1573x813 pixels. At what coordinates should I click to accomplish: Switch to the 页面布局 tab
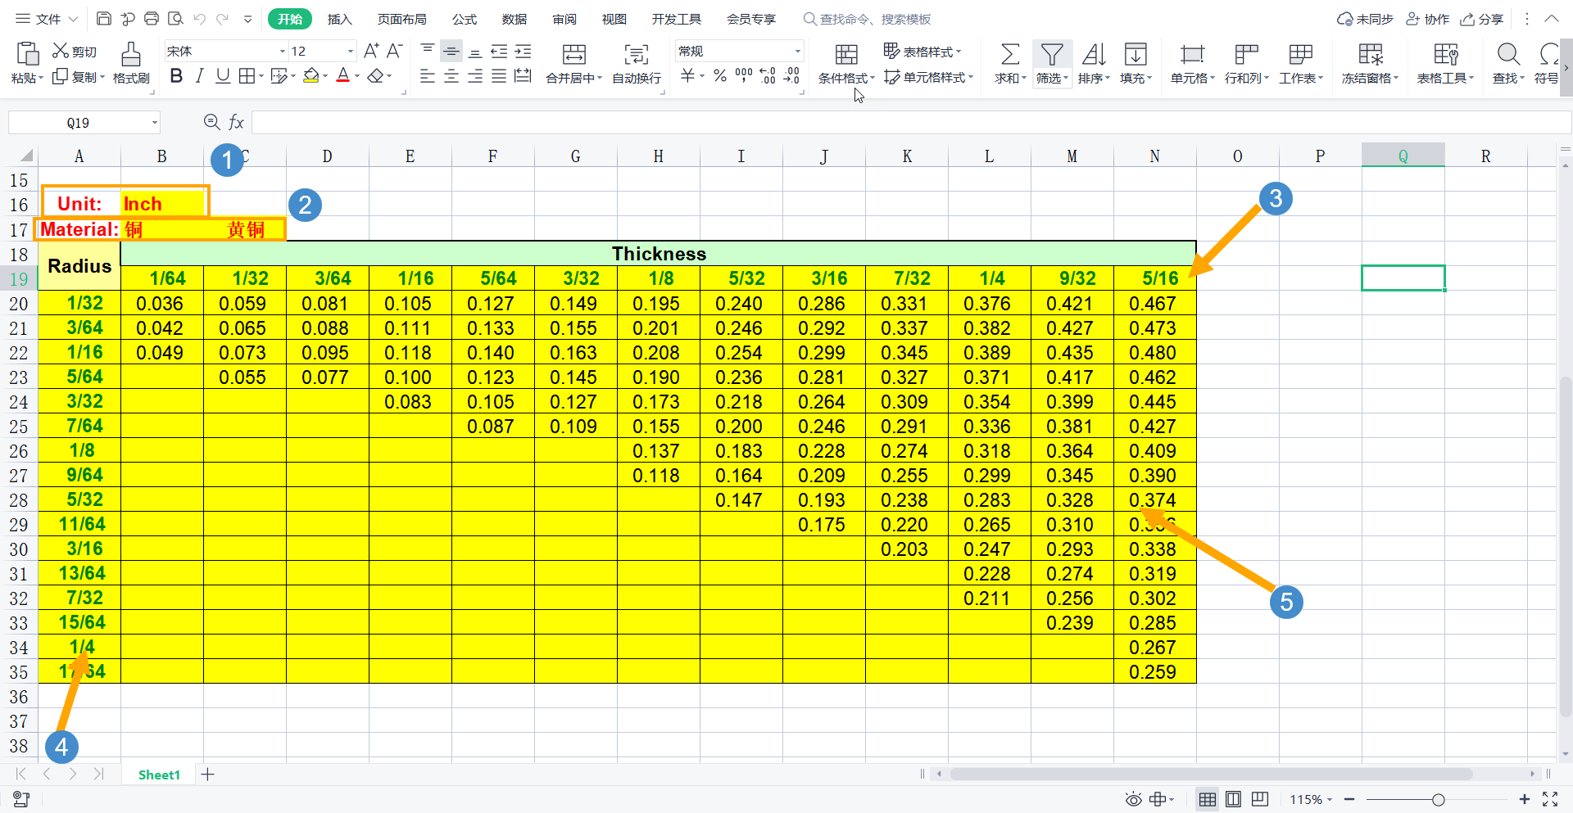click(401, 19)
